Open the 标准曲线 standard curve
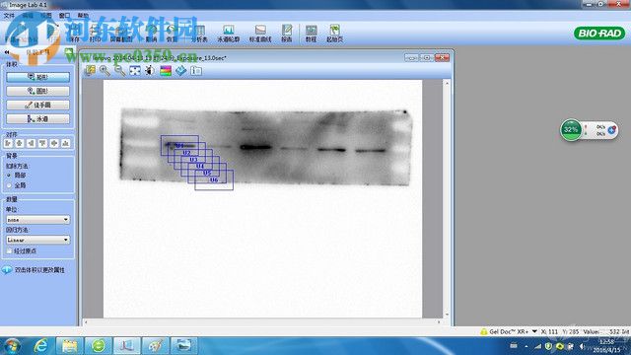This screenshot has height=355, width=631. pyautogui.click(x=260, y=34)
